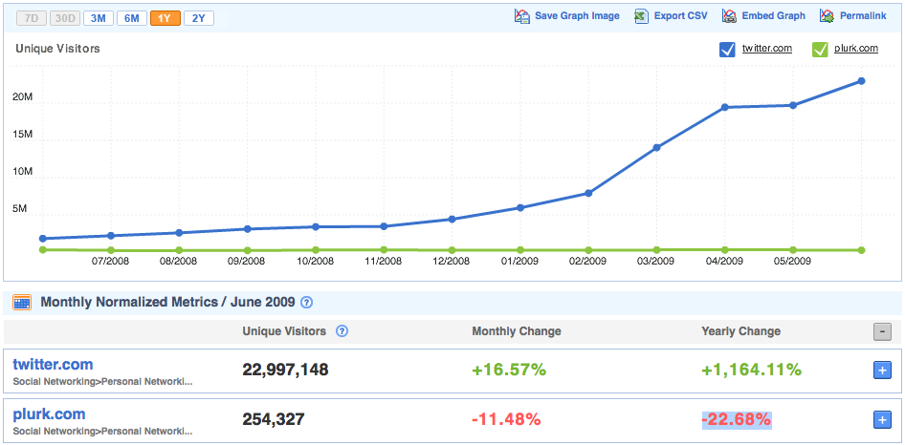Click twitter.com data point at 04/2009
Image resolution: width=905 pixels, height=445 pixels.
point(724,107)
